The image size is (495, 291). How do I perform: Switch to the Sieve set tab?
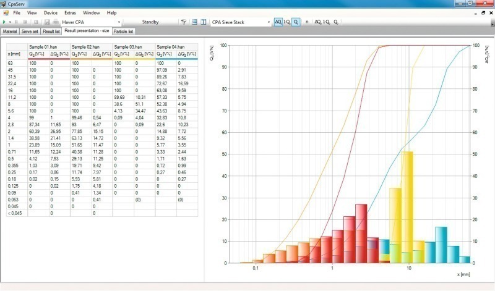pyautogui.click(x=30, y=32)
